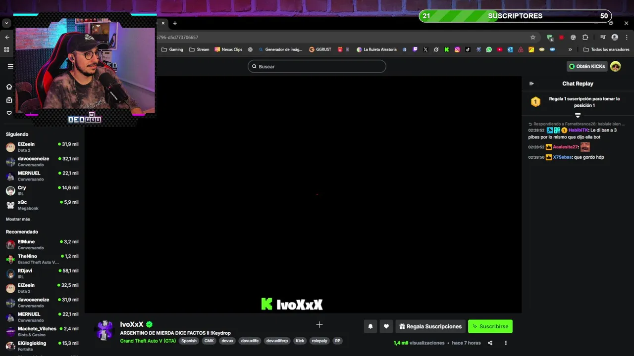Show more bookmarks with the chevron
The height and width of the screenshot is (356, 634).
click(570, 49)
